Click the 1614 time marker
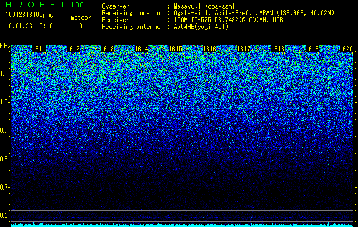Viewport: 358px width, 227px height. tap(141, 49)
